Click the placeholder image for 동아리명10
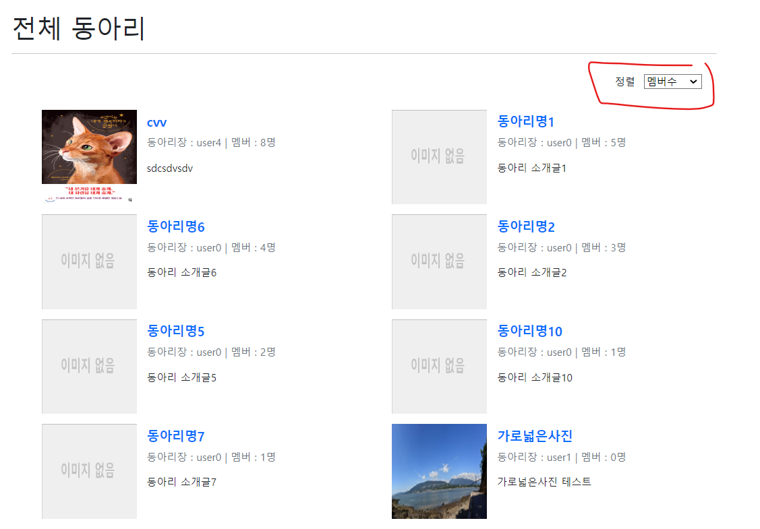This screenshot has height=529, width=760. click(439, 366)
